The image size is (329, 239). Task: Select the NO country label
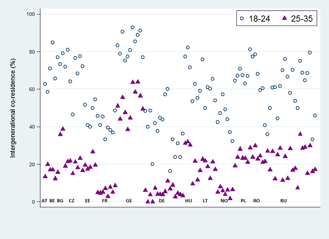(224, 201)
